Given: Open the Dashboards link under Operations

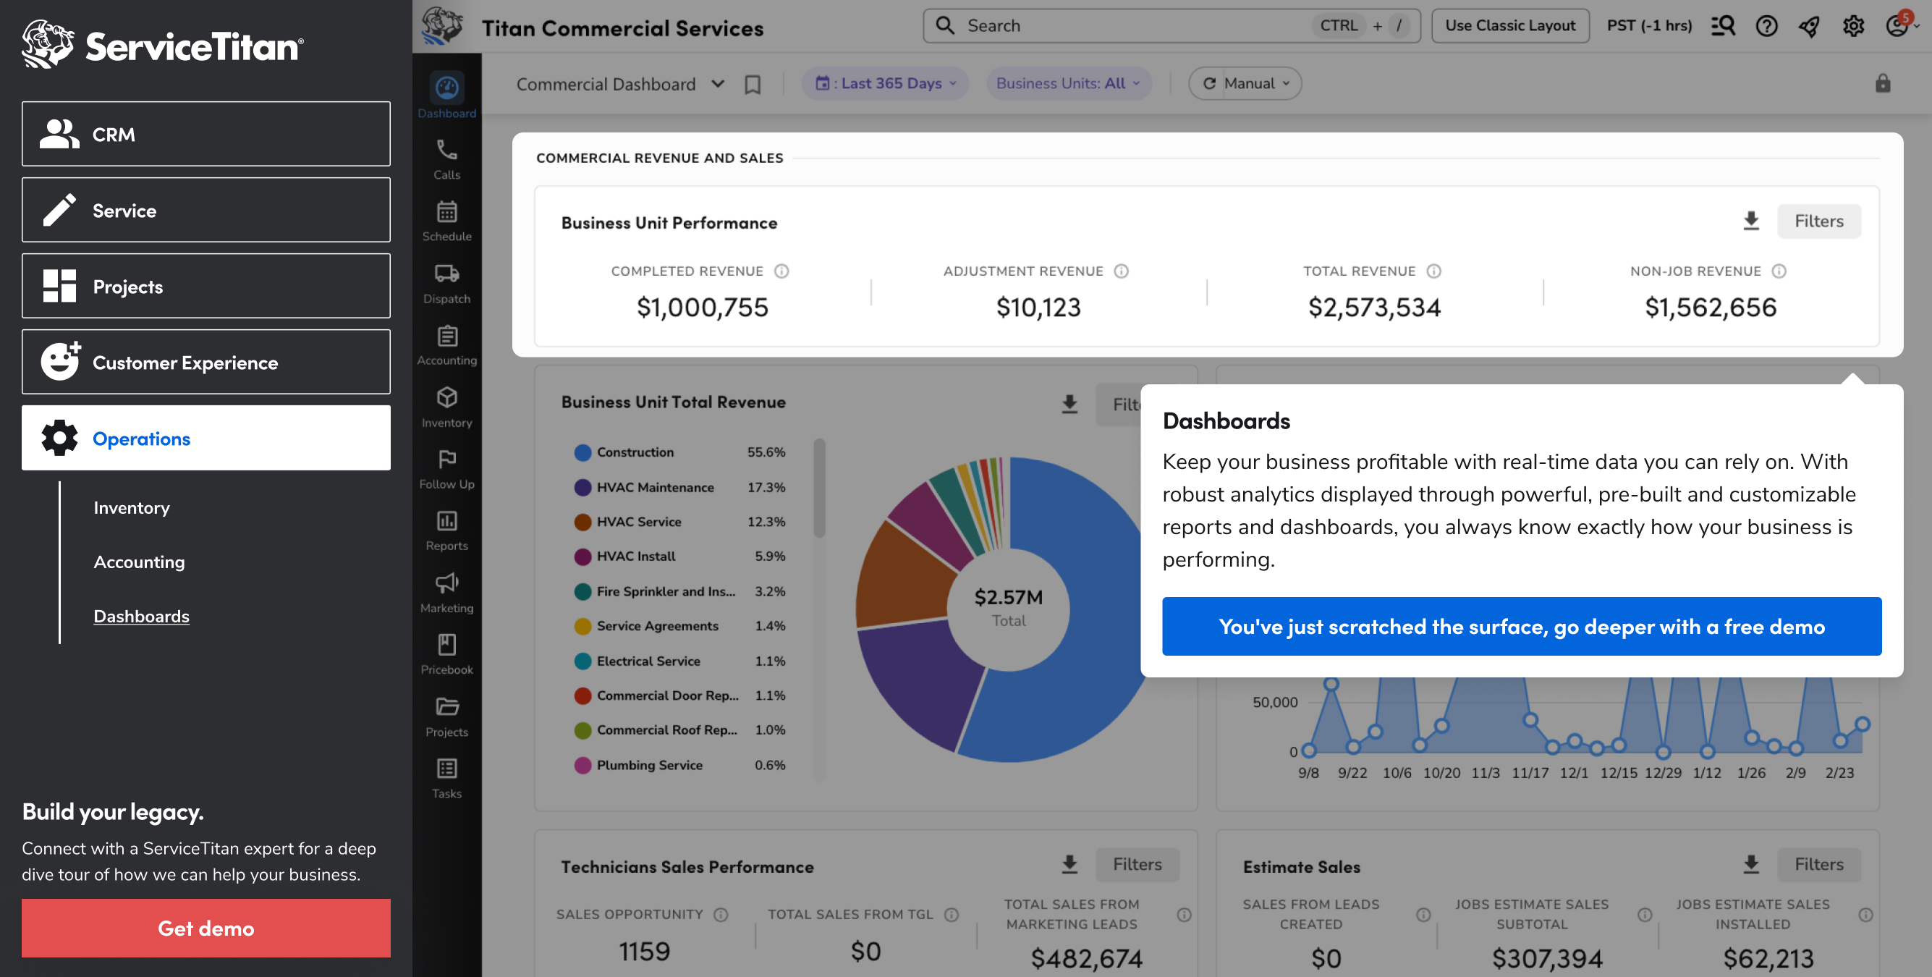Looking at the screenshot, I should tap(141, 616).
